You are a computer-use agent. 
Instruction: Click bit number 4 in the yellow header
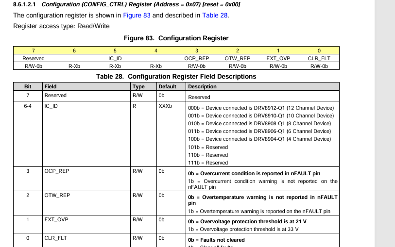156,50
